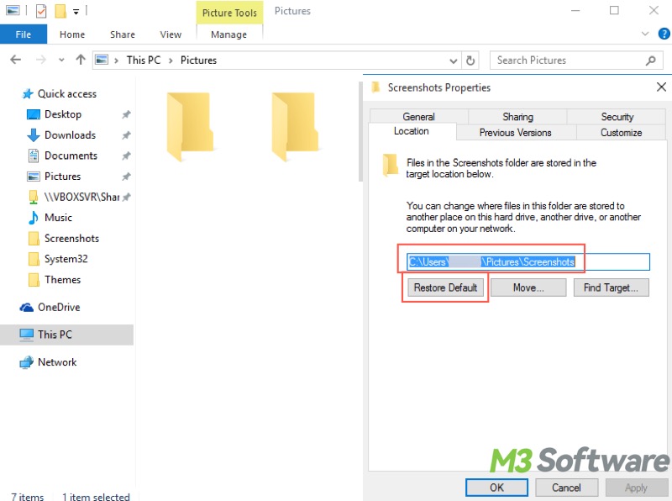The height and width of the screenshot is (501, 672).
Task: Click the forward navigation arrow
Action: click(x=40, y=60)
